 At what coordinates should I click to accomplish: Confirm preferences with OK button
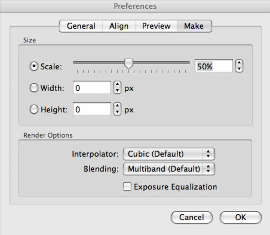(x=240, y=217)
